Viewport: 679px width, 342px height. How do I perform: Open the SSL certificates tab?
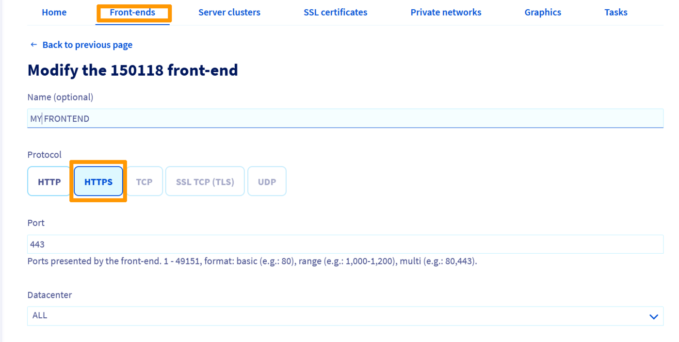(335, 12)
